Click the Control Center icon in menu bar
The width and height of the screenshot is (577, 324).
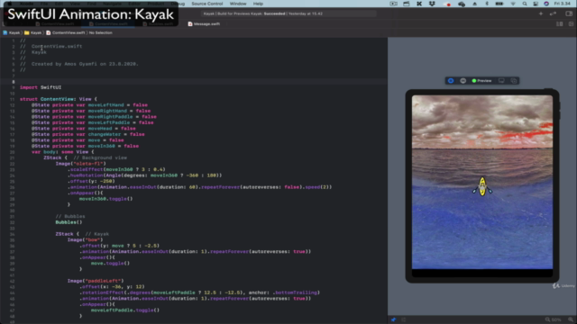pos(536,4)
